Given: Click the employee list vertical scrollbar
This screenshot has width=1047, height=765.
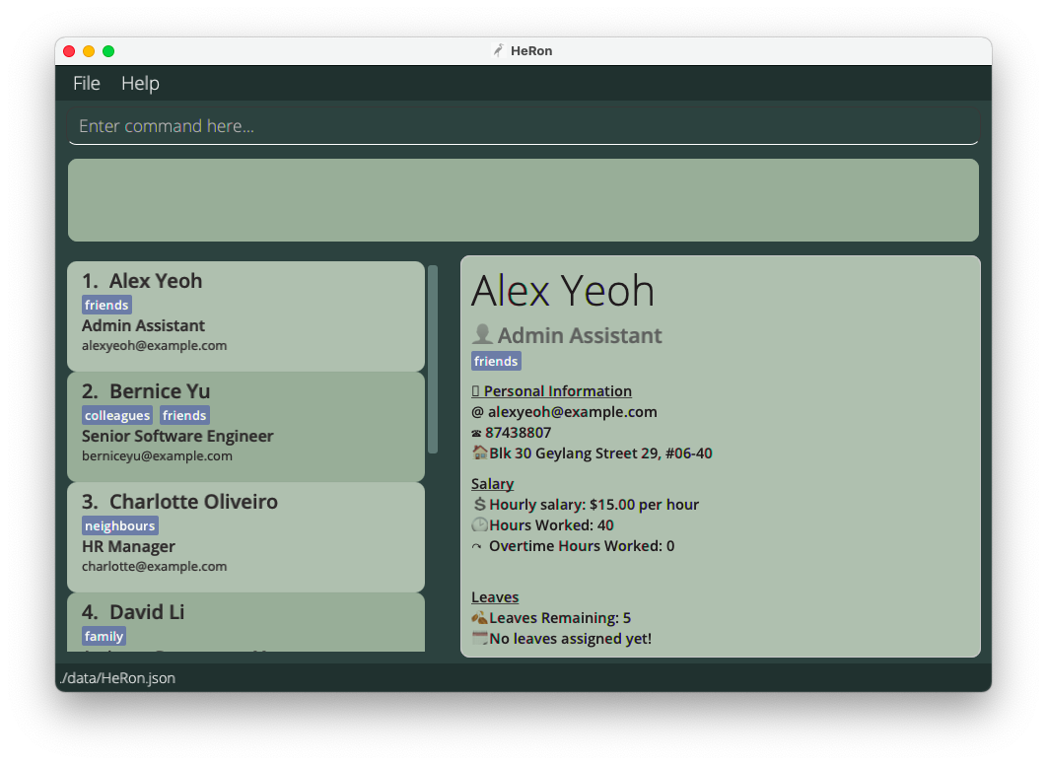Looking at the screenshot, I should [433, 360].
